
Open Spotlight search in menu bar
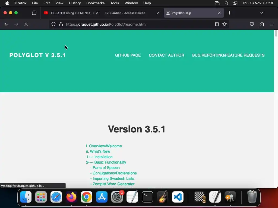[x=226, y=3]
